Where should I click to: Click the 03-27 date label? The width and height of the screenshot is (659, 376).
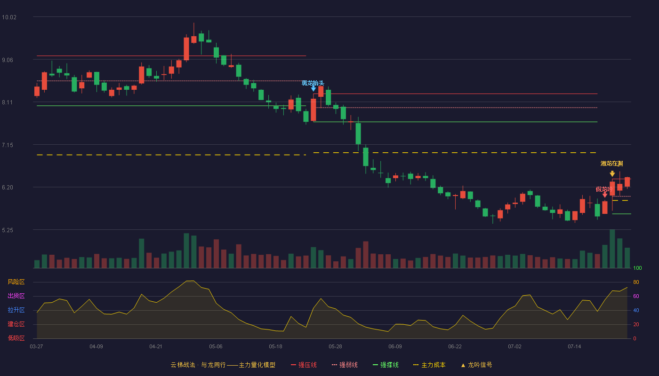tap(36, 346)
